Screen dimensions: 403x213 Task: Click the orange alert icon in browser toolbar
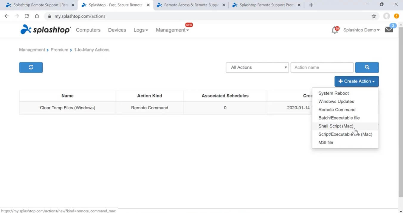(x=396, y=16)
